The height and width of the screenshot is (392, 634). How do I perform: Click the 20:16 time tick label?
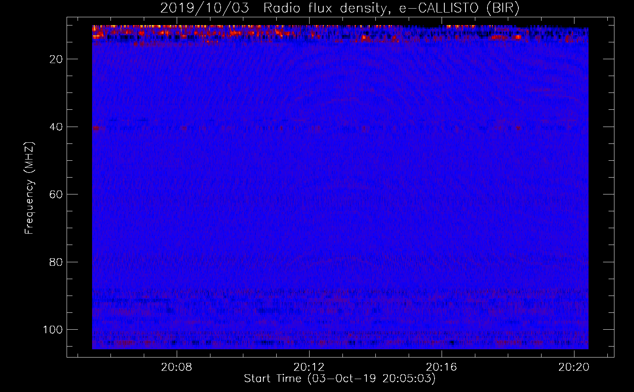(442, 367)
